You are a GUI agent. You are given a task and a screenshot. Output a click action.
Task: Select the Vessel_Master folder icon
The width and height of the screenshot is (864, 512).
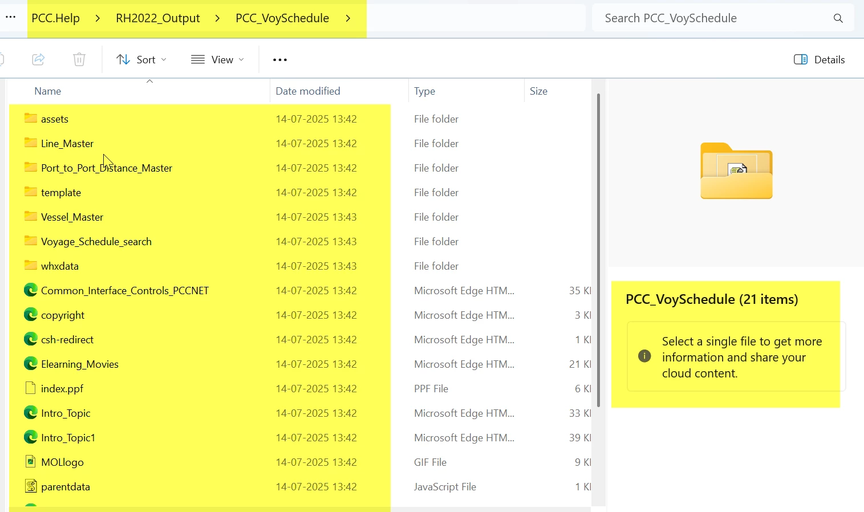[31, 217]
